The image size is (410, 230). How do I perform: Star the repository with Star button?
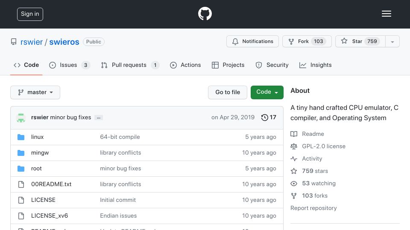pyautogui.click(x=360, y=41)
